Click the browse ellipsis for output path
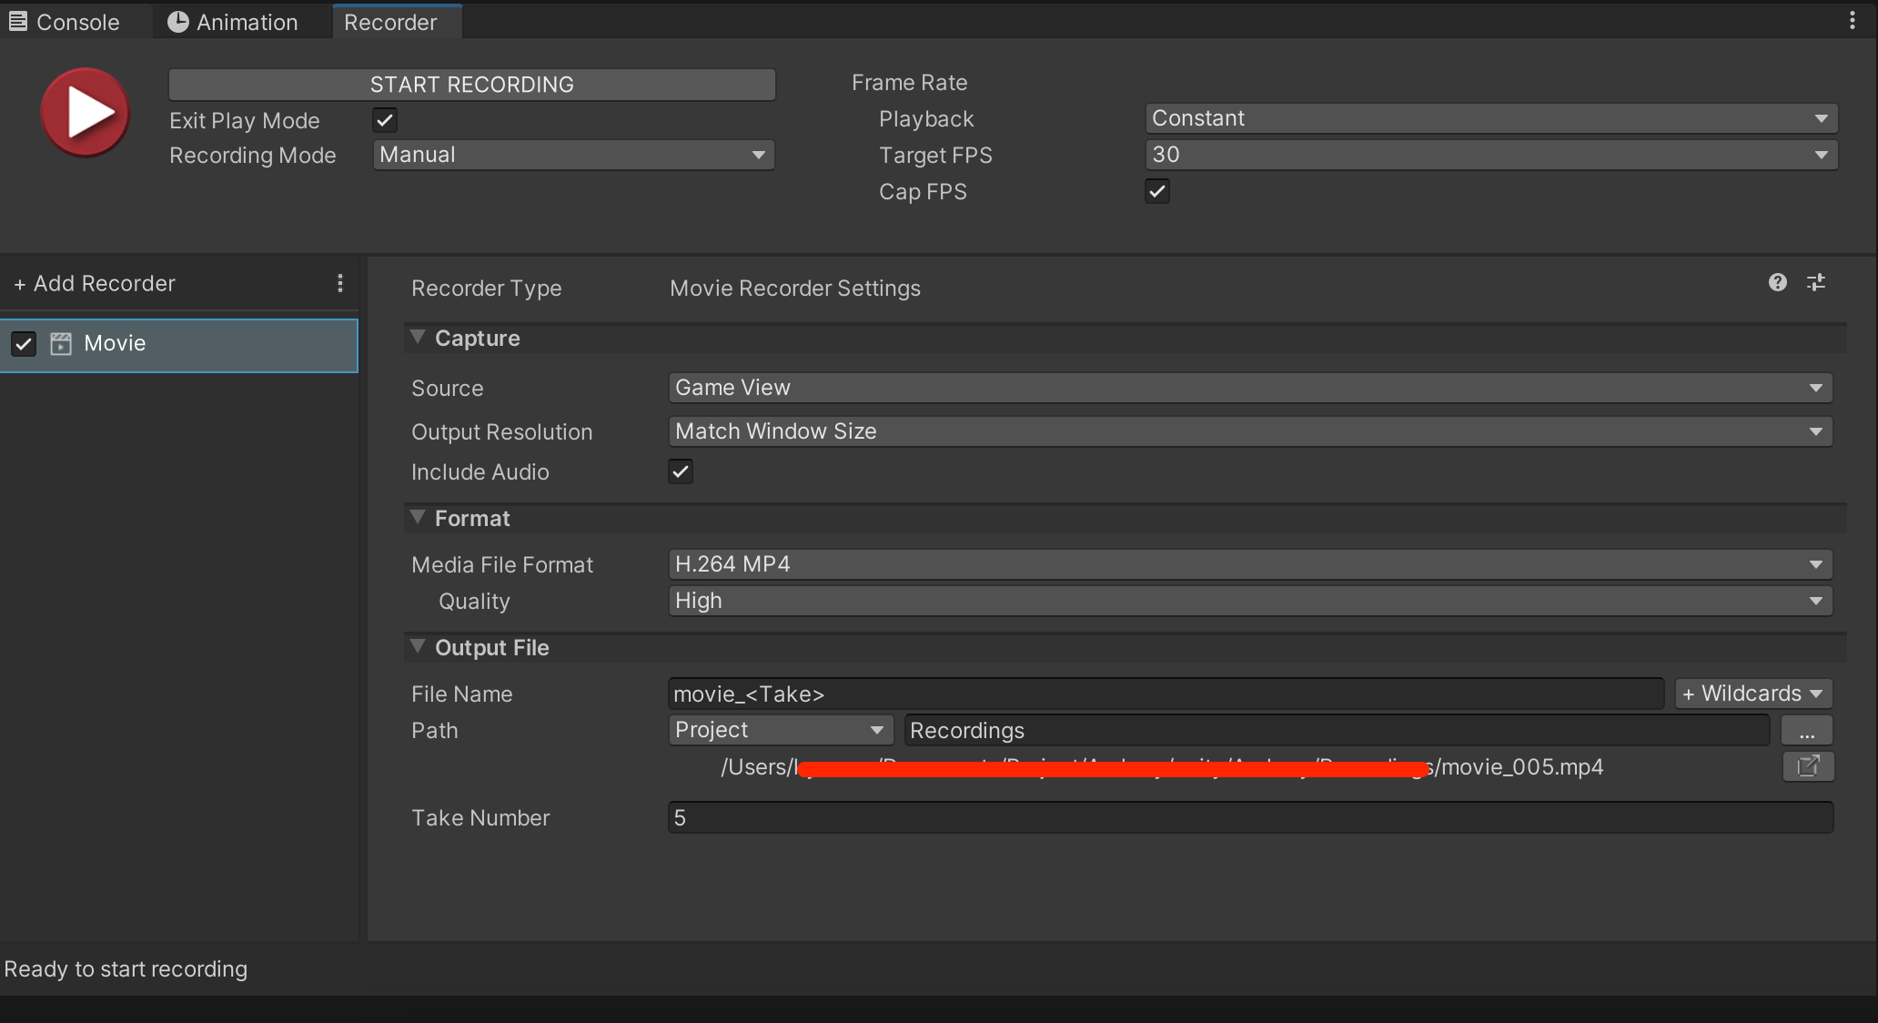This screenshot has height=1023, width=1878. point(1807,730)
